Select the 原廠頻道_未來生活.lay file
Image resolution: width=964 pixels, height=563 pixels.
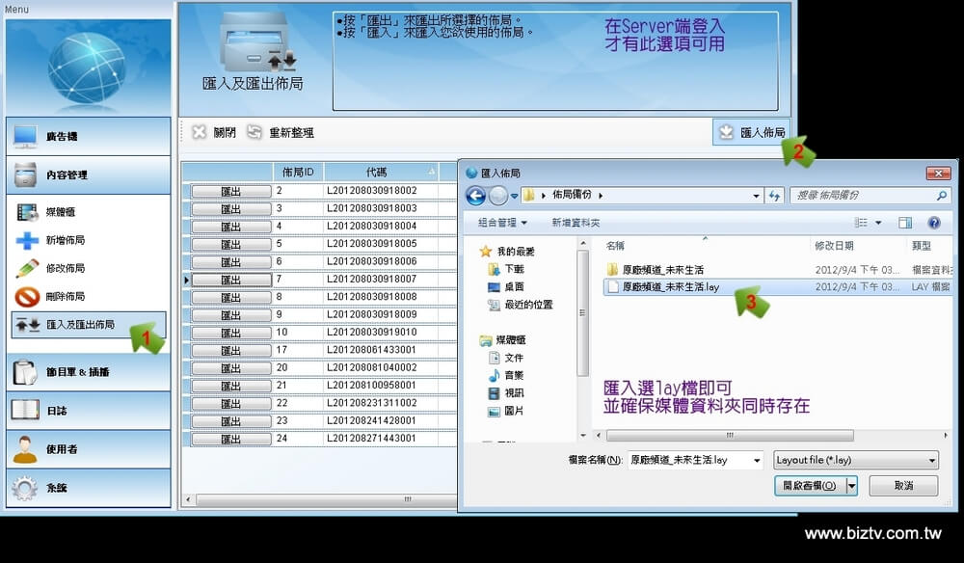[670, 287]
